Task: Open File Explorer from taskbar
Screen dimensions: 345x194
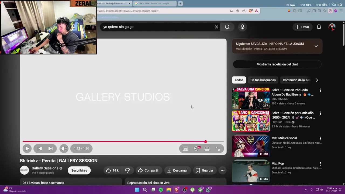Action: tap(169, 190)
